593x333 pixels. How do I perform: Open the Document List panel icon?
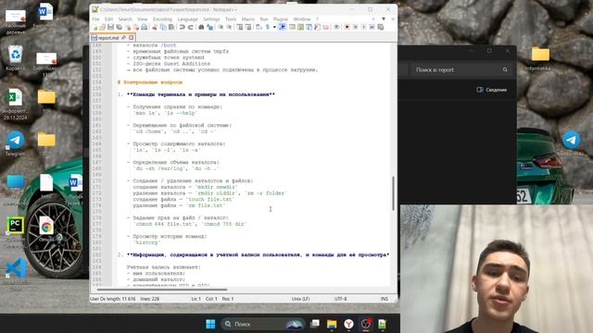click(x=309, y=27)
